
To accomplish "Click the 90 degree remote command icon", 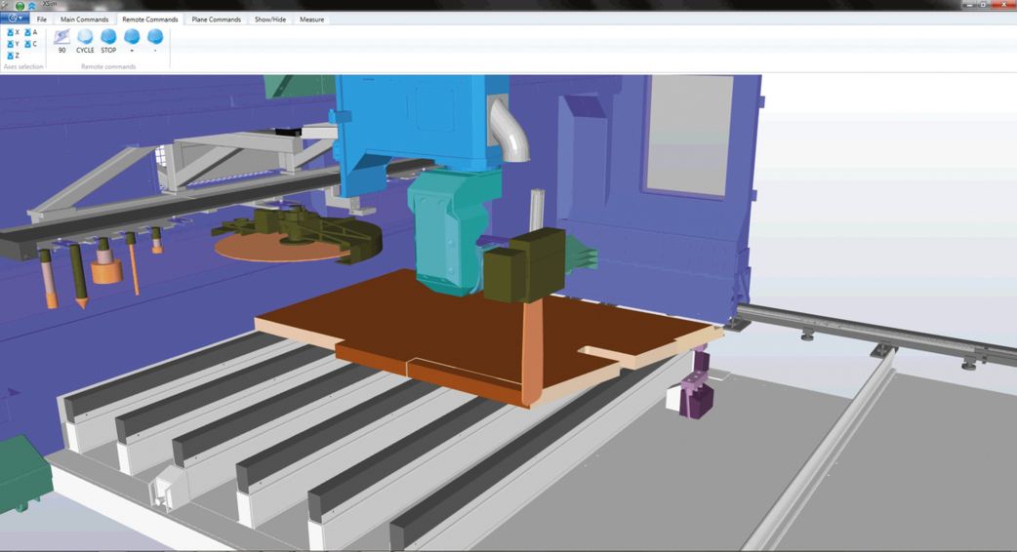I will point(61,37).
